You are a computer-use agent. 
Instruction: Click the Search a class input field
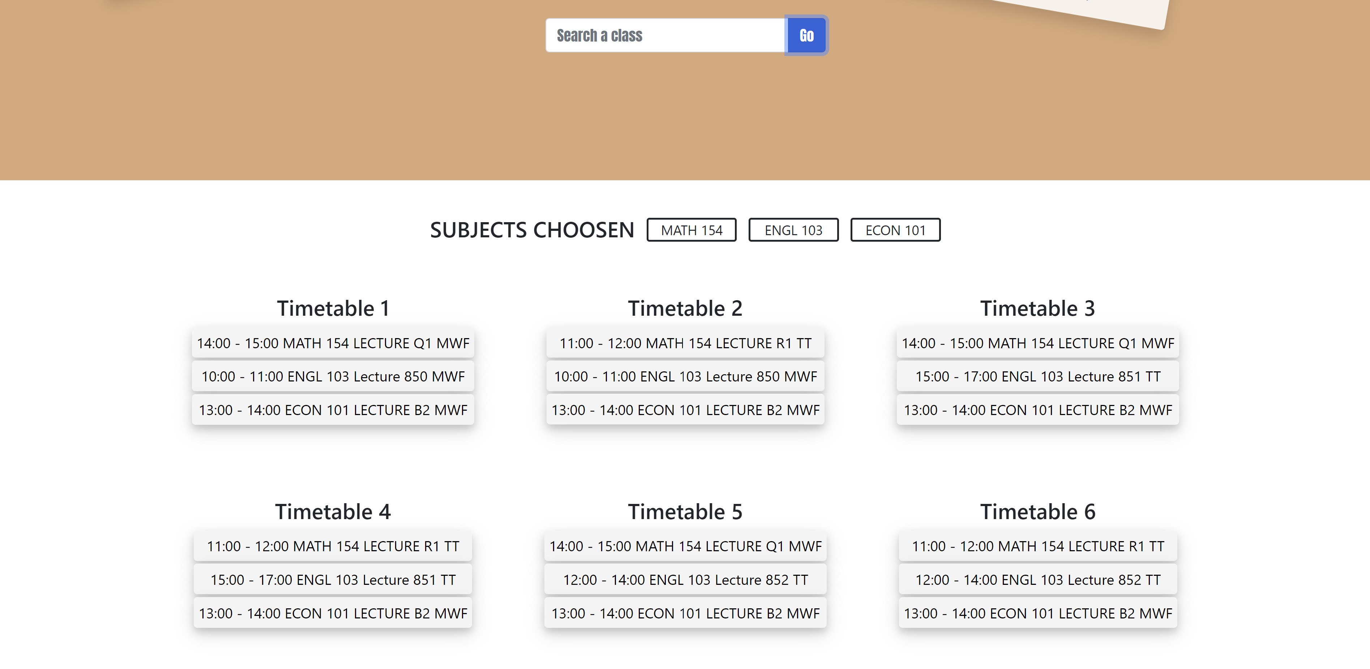click(665, 36)
